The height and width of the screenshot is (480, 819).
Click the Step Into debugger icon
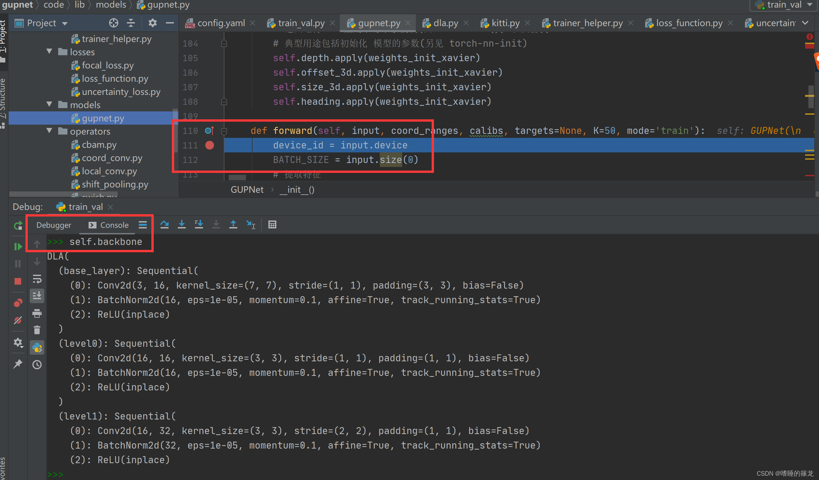coord(181,225)
